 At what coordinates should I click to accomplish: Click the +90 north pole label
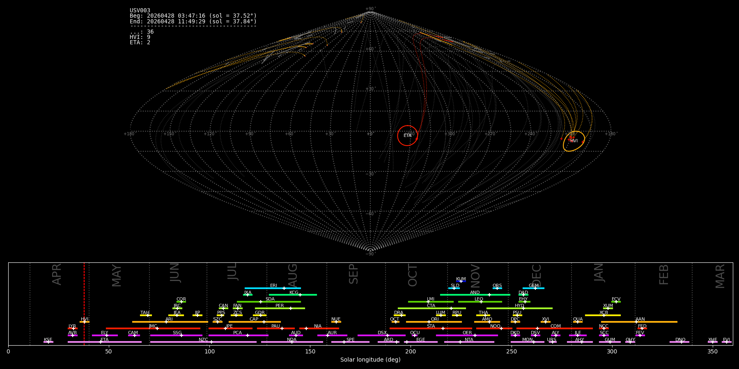(370, 9)
